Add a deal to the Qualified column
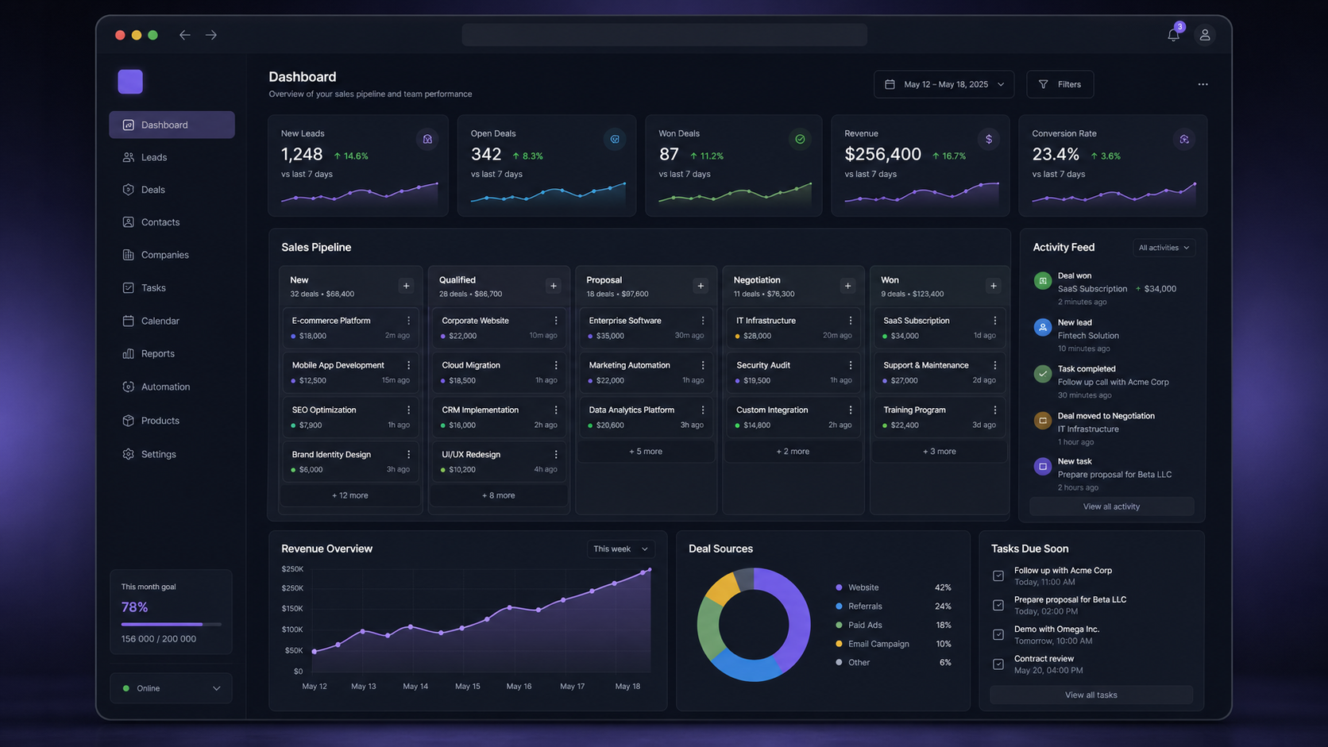Viewport: 1328px width, 747px height. point(554,286)
